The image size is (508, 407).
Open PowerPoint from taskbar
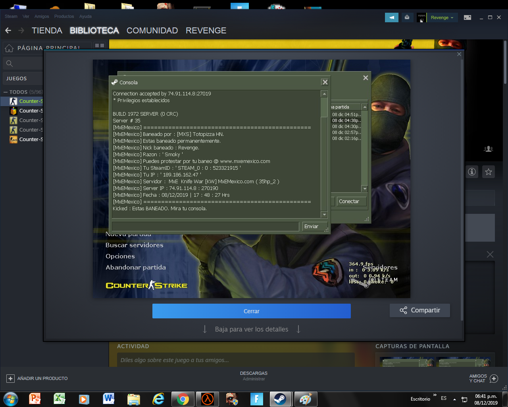point(35,399)
